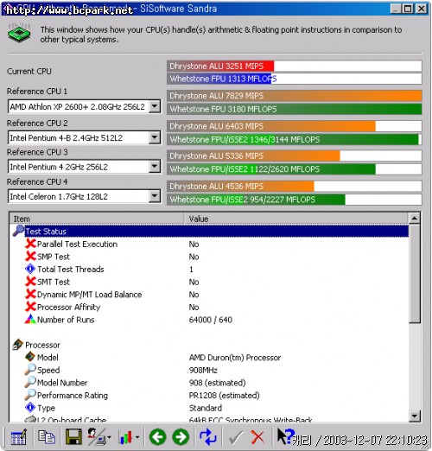Click the grey checkmark OK icon
This screenshot has width=432, height=451.
tap(236, 437)
